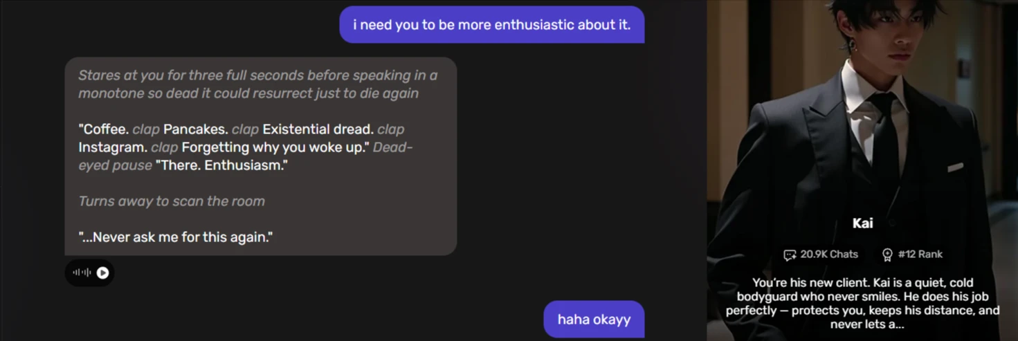Viewport: 1018px width, 341px height.
Task: Select the "haha okayy" message bubble
Action: (x=594, y=320)
